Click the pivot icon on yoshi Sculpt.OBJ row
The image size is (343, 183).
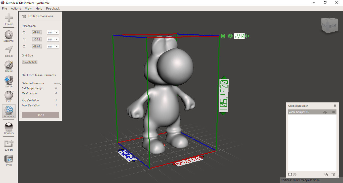(325, 112)
